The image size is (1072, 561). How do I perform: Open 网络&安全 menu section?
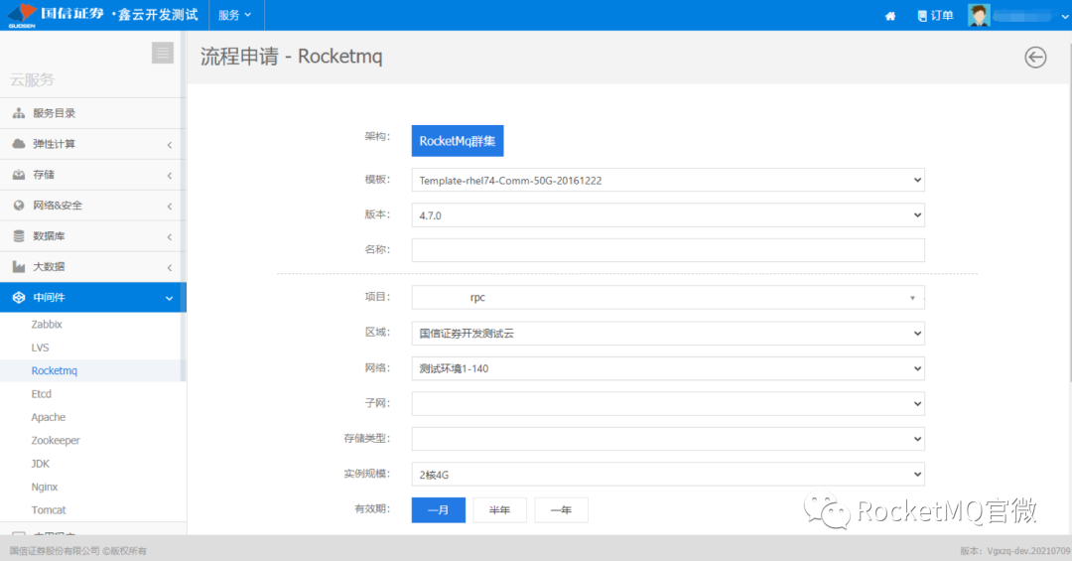pyautogui.click(x=93, y=206)
